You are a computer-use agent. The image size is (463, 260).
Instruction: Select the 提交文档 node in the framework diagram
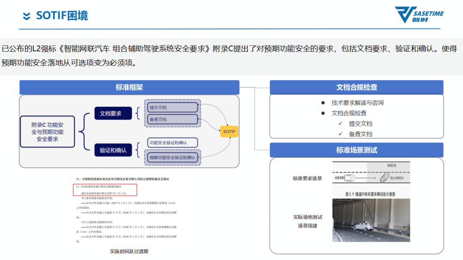pos(172,107)
